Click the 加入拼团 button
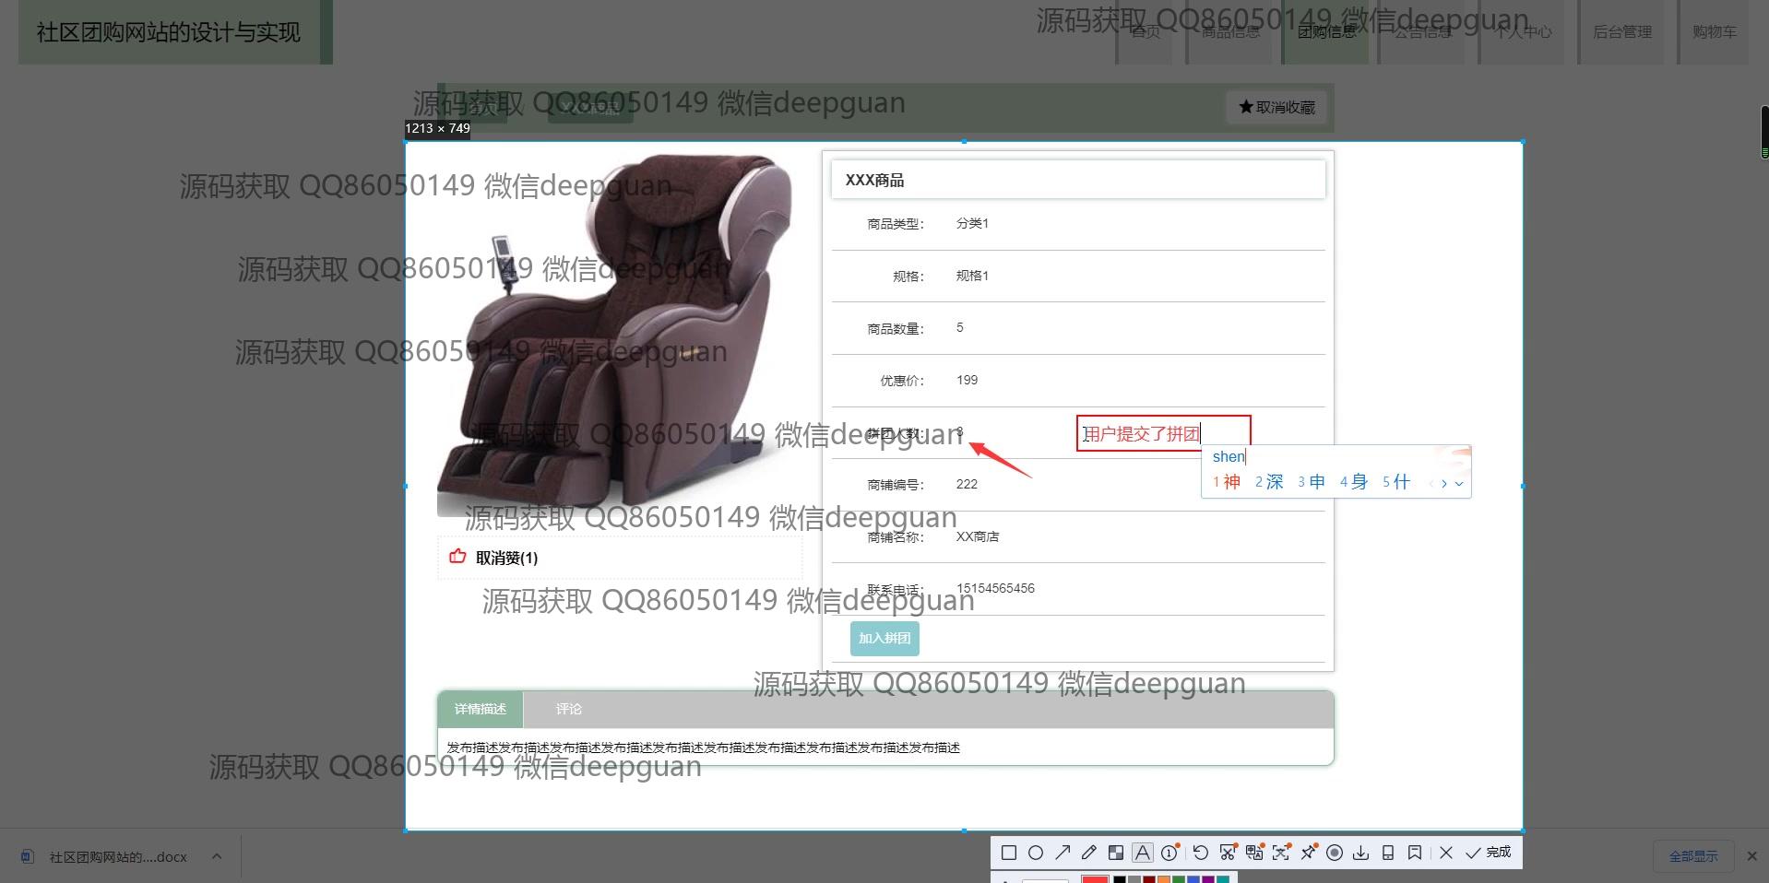Viewport: 1769px width, 883px height. [x=884, y=638]
